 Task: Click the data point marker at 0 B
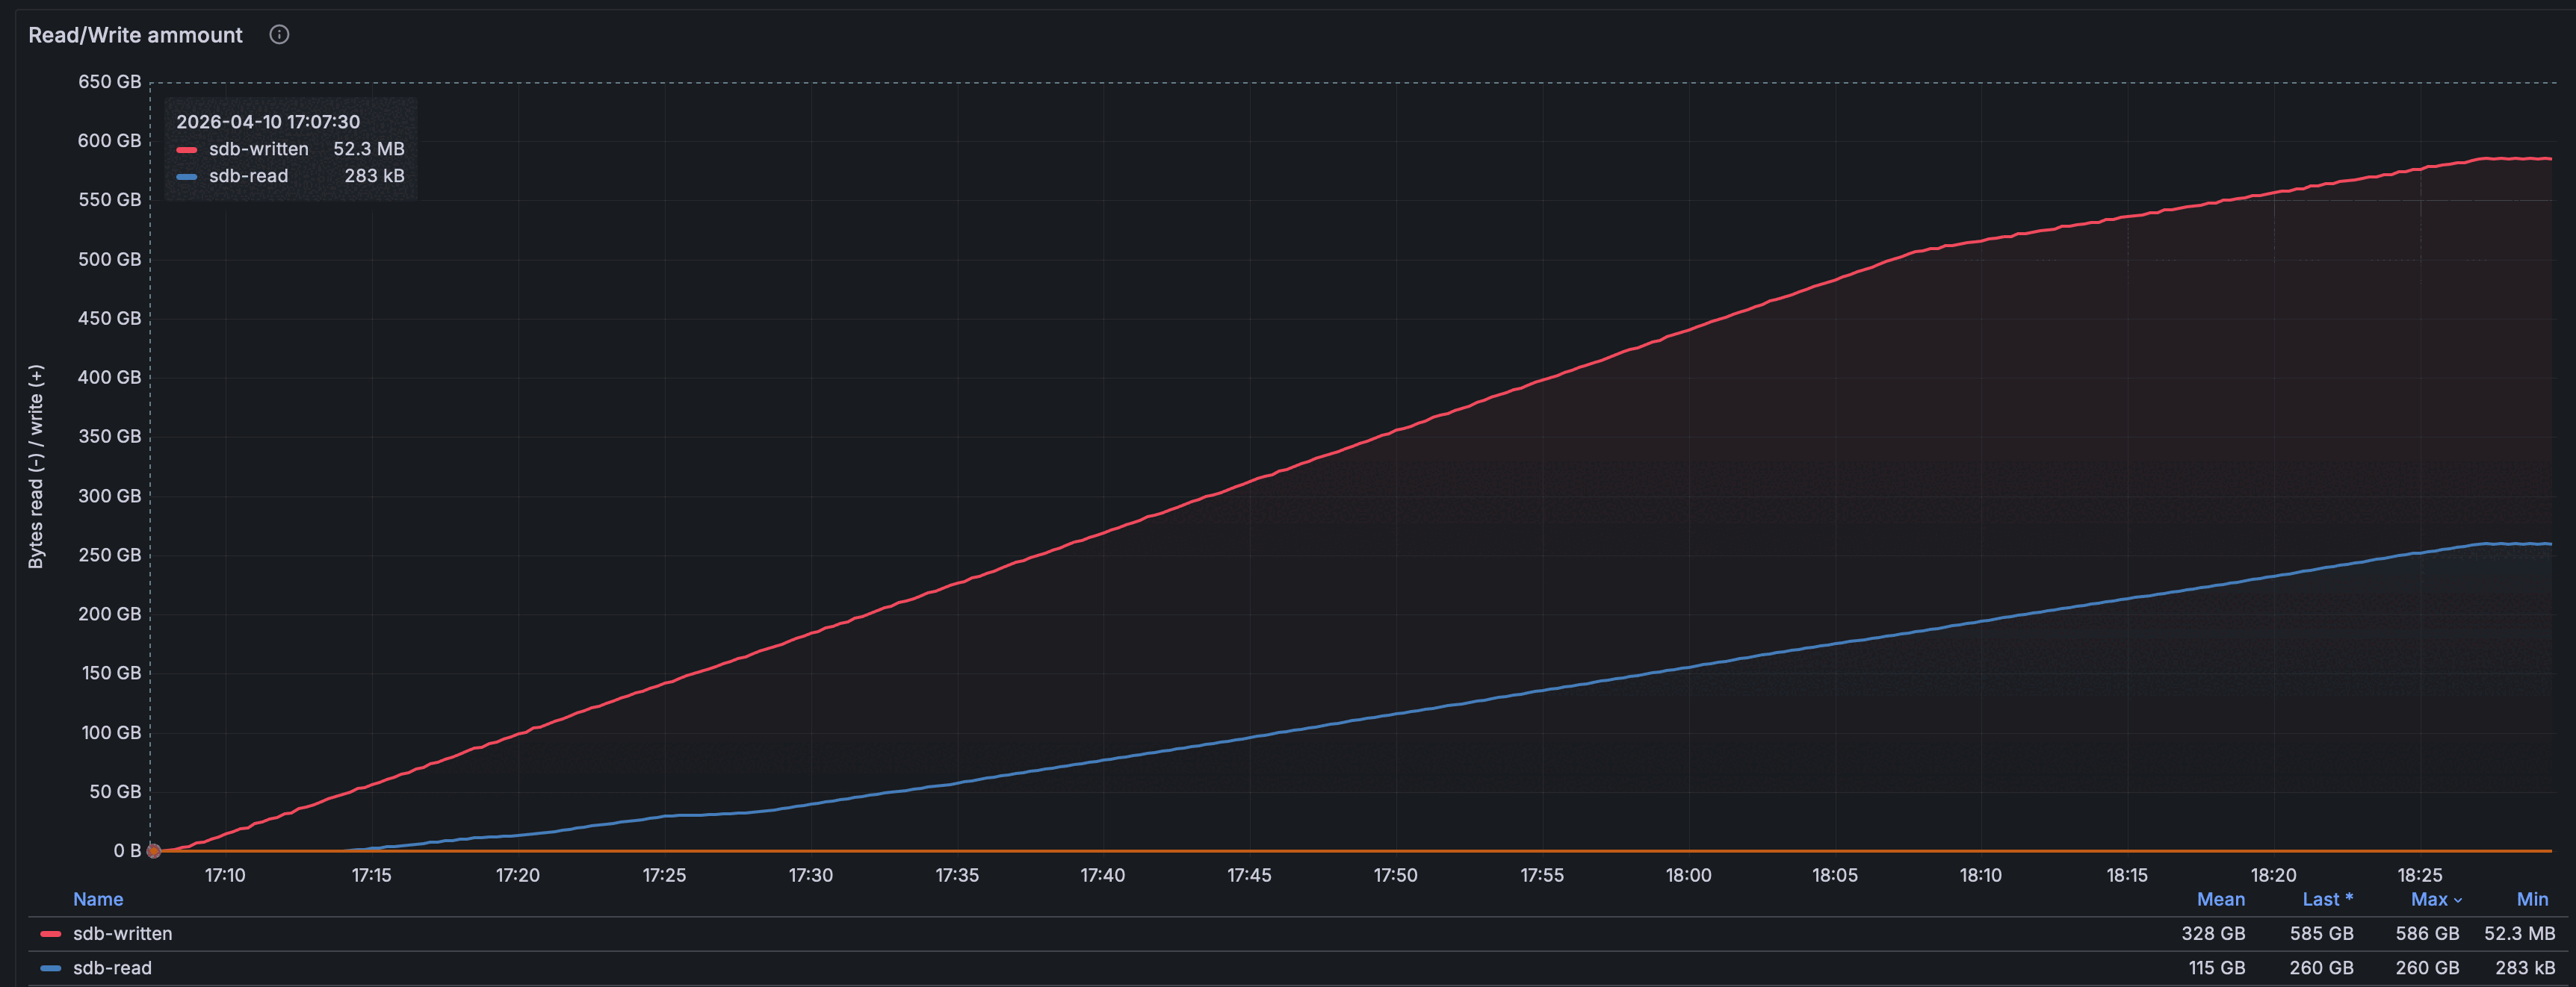pyautogui.click(x=154, y=851)
